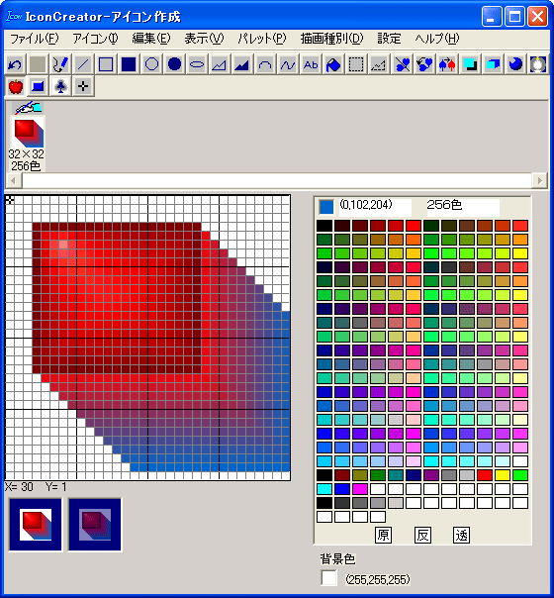554x598 pixels.
Task: Click the icon list scrollbar left arrow
Action: coord(14,180)
